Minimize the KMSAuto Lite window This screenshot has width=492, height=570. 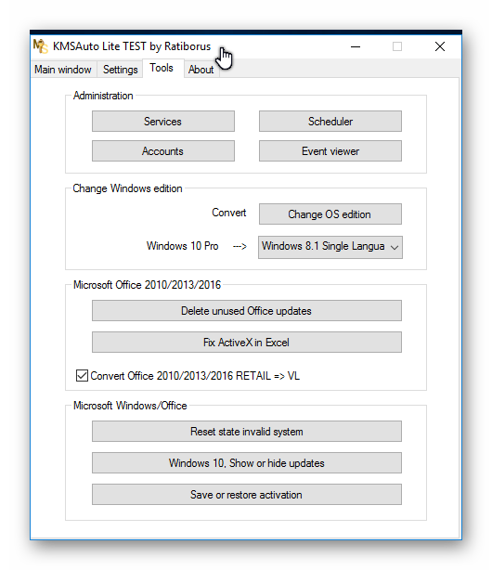point(356,46)
